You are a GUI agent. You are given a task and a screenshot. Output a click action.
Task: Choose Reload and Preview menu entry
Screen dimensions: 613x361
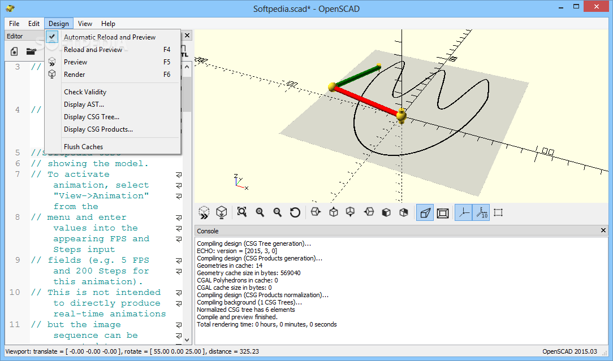coord(113,50)
